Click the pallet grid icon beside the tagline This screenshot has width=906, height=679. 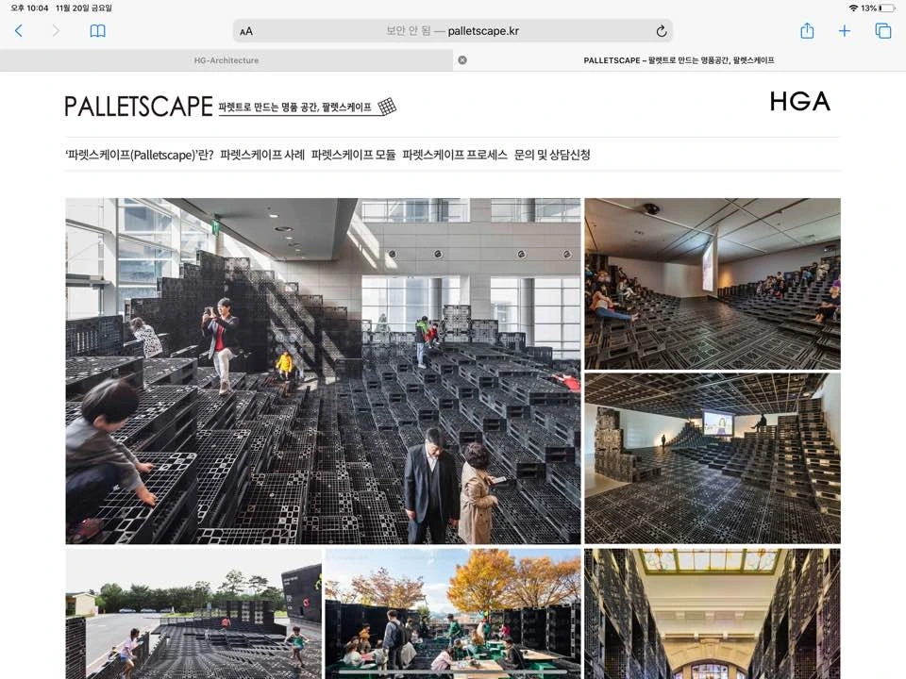click(x=387, y=107)
